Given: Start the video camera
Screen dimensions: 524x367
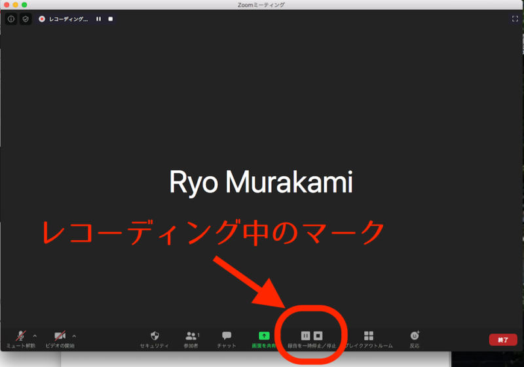Looking at the screenshot, I should tap(60, 340).
